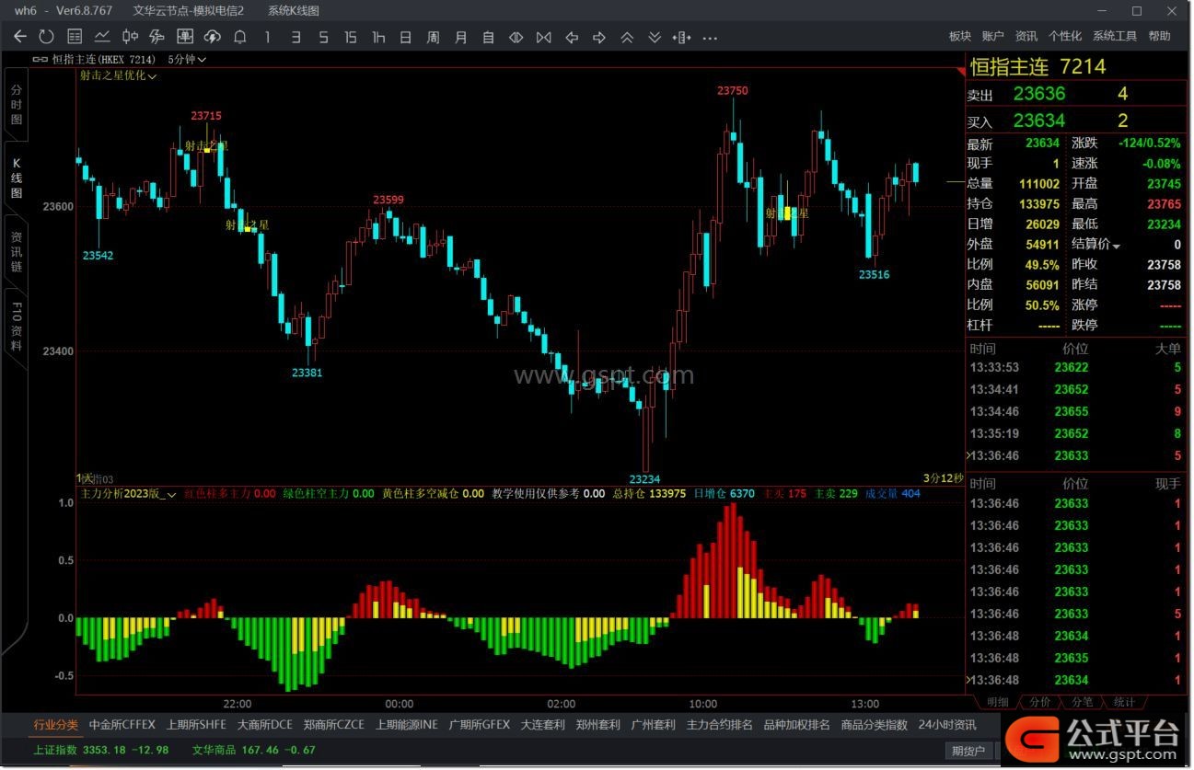Open the more options ellipsis icon
Screen dimensions: 1194x770
[710, 38]
